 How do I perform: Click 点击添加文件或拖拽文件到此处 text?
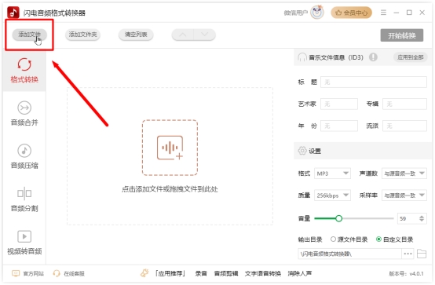(170, 189)
